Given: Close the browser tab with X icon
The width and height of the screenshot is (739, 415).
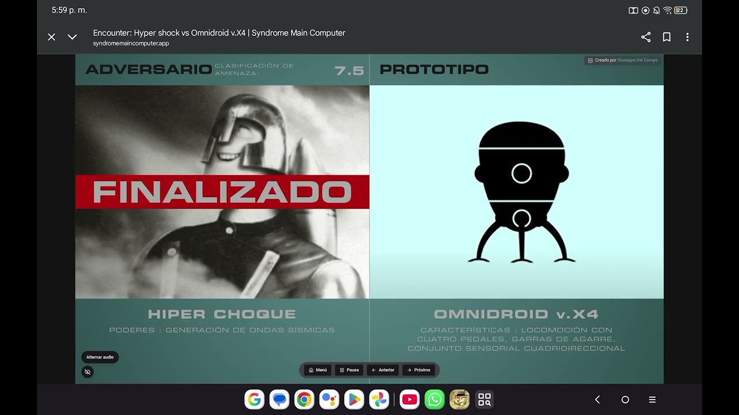Looking at the screenshot, I should point(51,37).
